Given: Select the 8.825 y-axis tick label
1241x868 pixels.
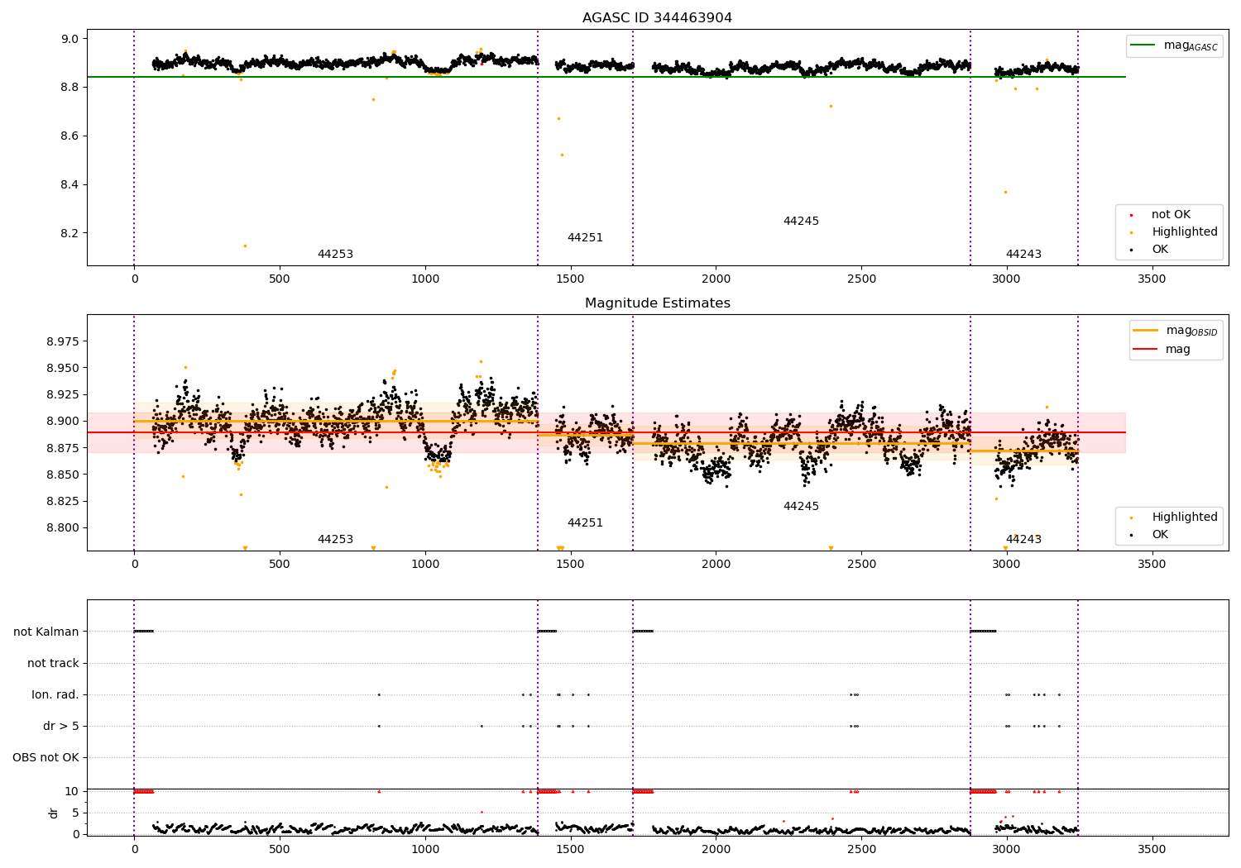Looking at the screenshot, I should click(x=62, y=501).
